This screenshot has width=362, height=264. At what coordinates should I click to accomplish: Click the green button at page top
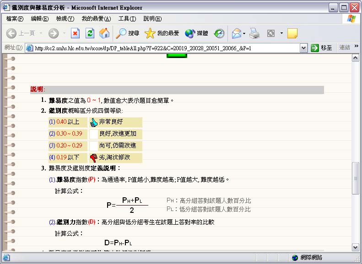177,56
